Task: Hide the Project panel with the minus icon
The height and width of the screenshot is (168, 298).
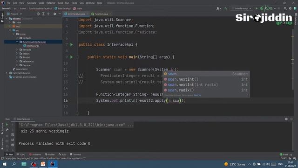Action: point(60,14)
